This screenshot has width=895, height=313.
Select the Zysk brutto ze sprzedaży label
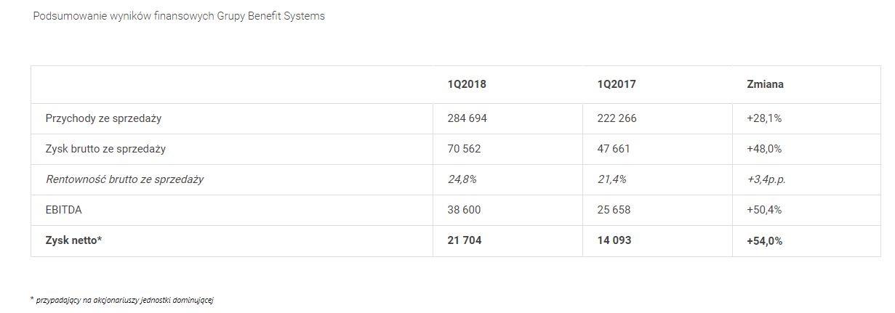click(105, 149)
